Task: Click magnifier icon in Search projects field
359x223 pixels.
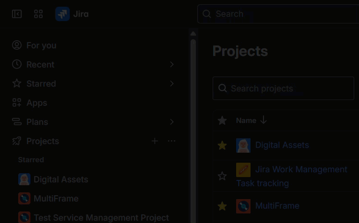Action: click(x=223, y=88)
